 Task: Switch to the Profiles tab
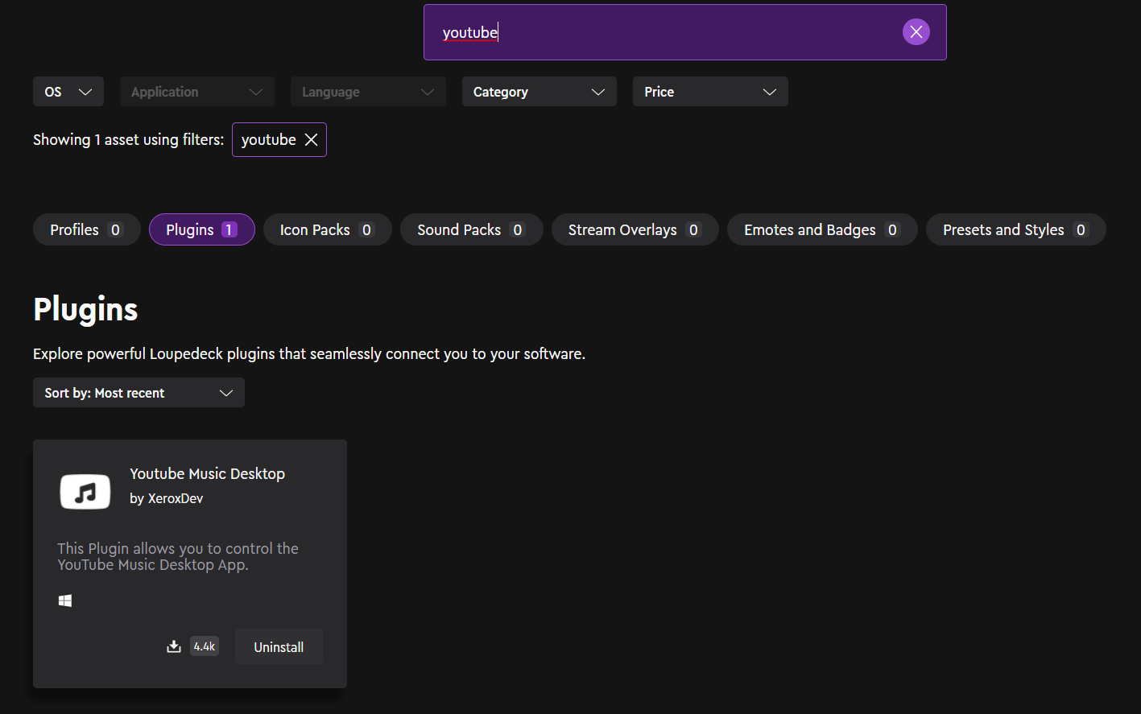point(86,230)
